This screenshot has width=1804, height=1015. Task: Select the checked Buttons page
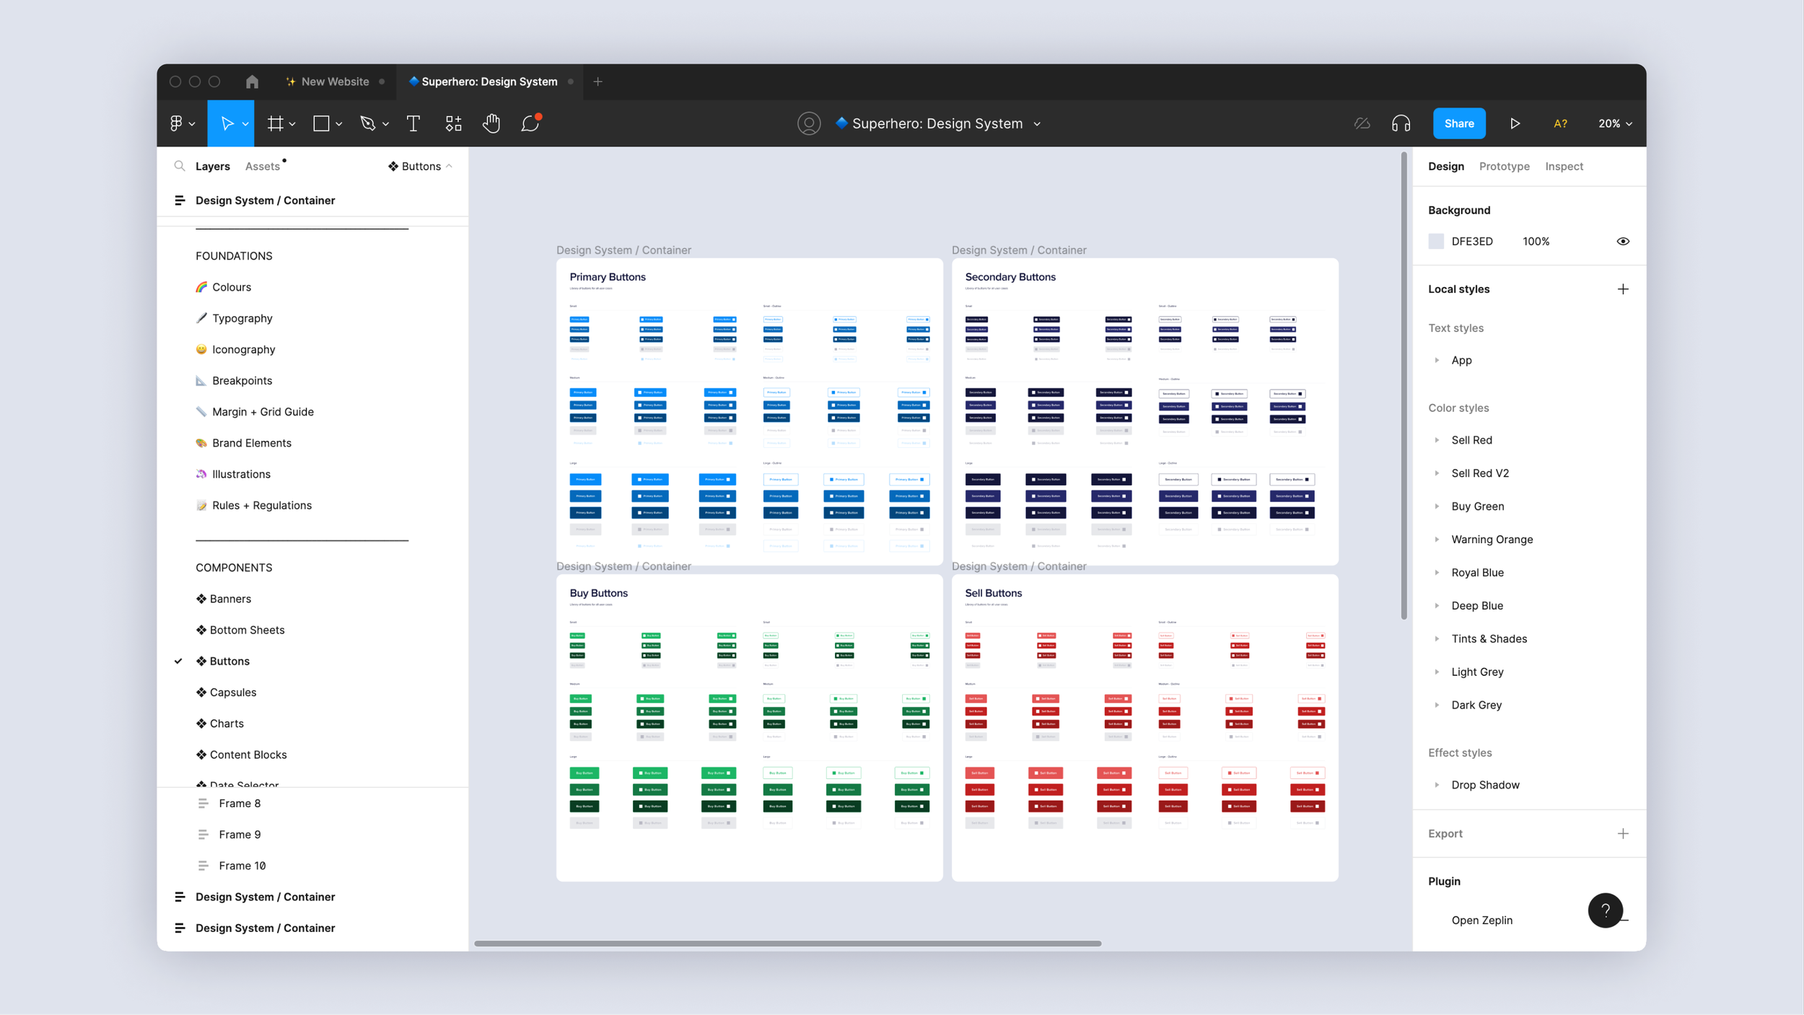point(229,661)
